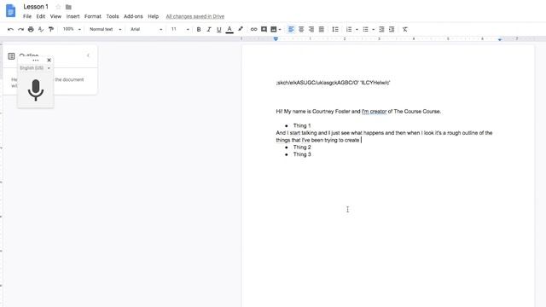This screenshot has height=307, width=546.
Task: Click the move to folder icon
Action: (68, 7)
